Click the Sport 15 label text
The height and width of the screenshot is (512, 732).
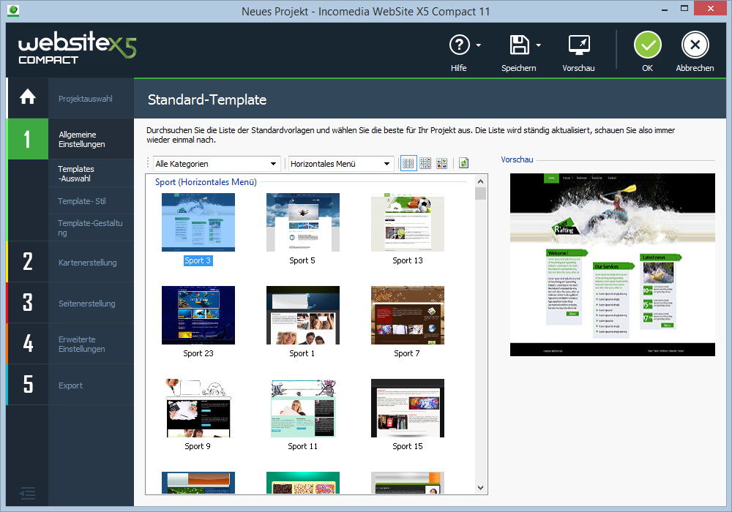point(408,446)
